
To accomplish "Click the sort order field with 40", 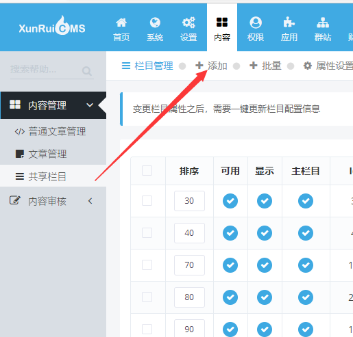I will [189, 233].
